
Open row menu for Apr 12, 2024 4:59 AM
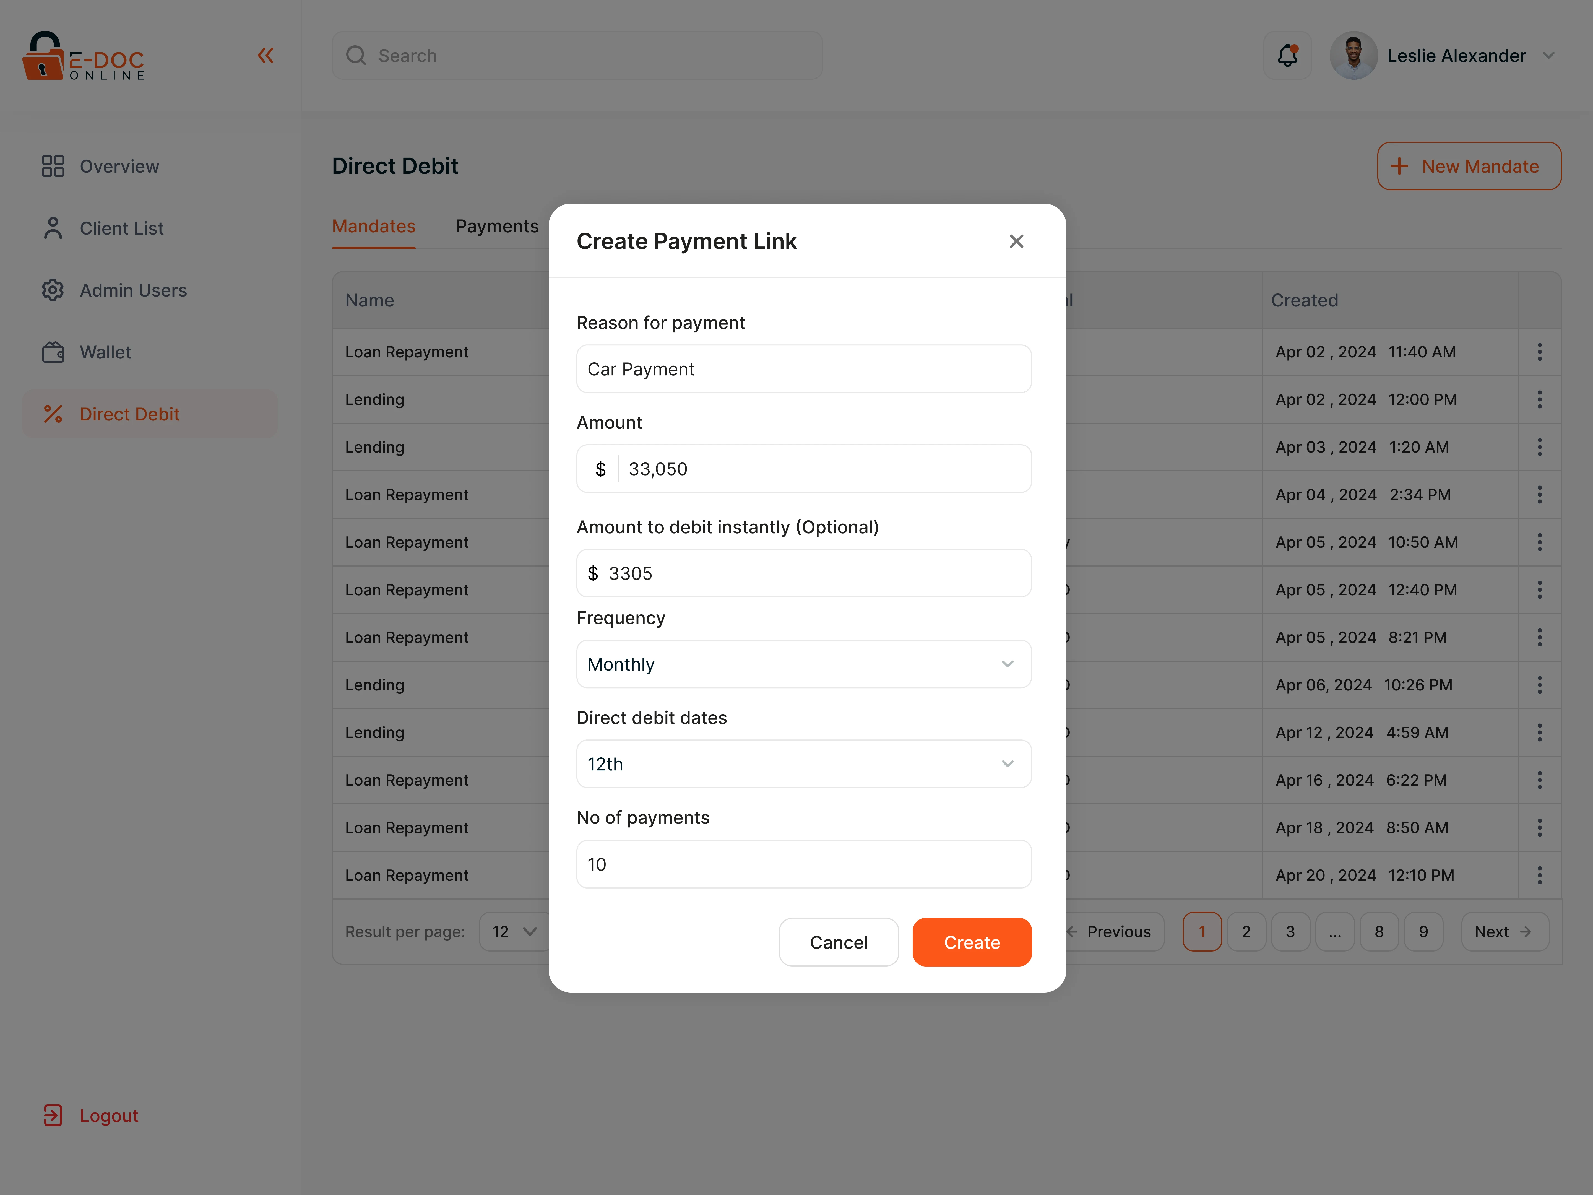[1540, 732]
